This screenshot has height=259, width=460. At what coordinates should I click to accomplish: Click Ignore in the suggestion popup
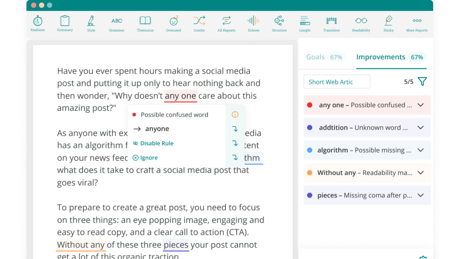[x=149, y=158]
